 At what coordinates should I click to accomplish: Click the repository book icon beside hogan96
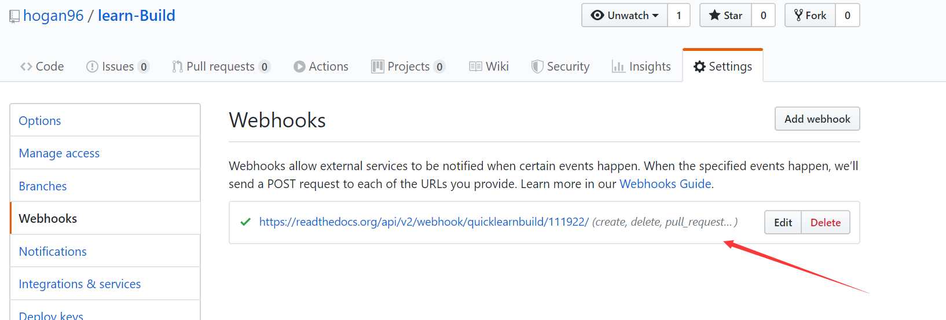pyautogui.click(x=14, y=17)
